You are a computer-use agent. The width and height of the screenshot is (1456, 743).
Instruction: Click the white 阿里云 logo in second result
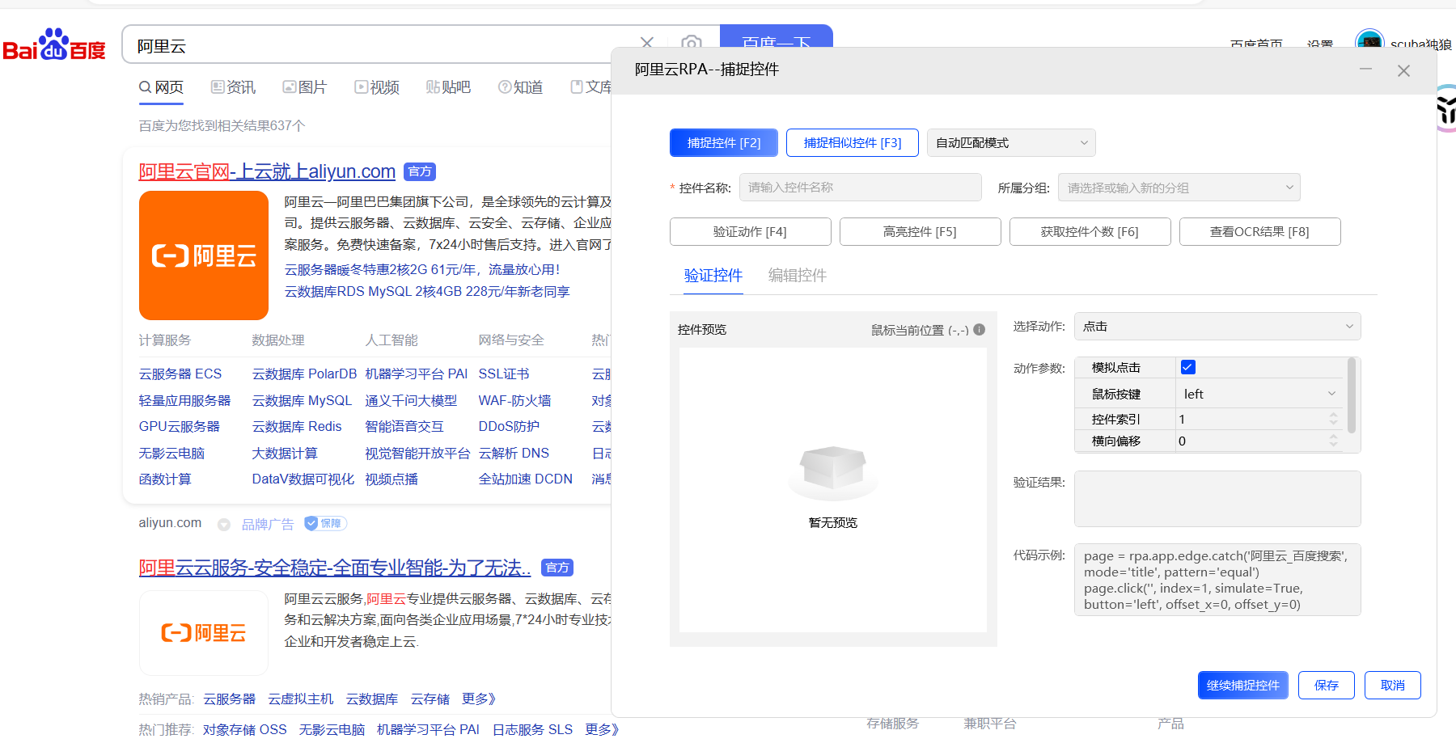point(204,632)
